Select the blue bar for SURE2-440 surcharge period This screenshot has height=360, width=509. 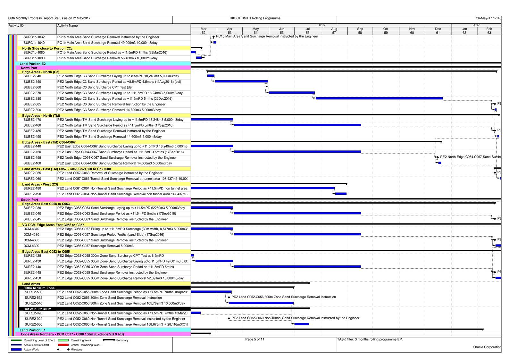pos(297,267)
